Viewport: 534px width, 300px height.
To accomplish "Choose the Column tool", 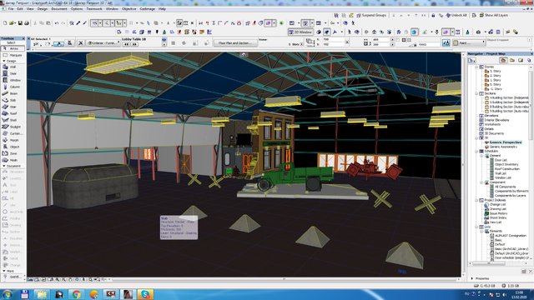I will [13, 87].
